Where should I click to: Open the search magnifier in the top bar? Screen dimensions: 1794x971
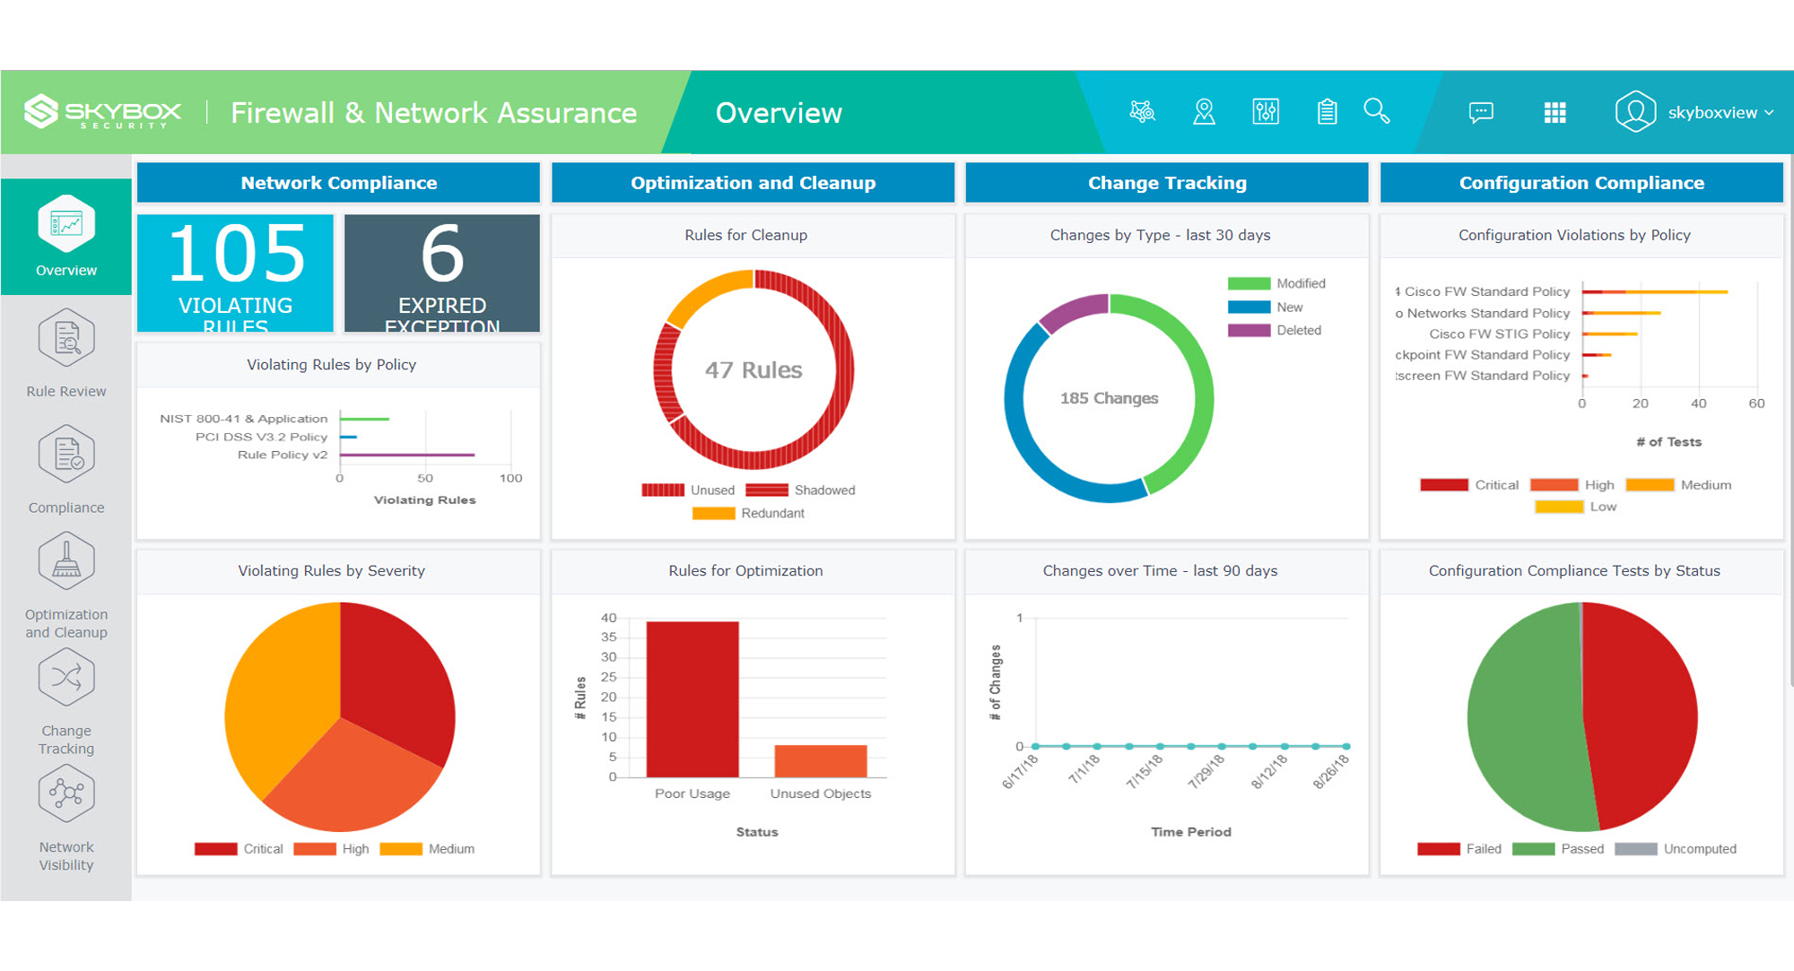pyautogui.click(x=1379, y=112)
